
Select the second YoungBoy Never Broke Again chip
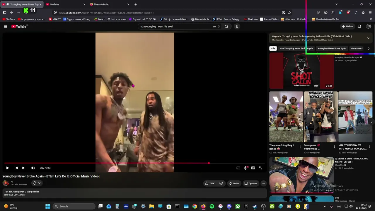(x=332, y=48)
